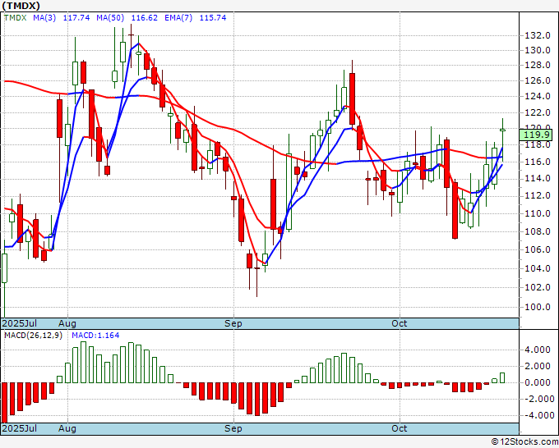Click Oct on the MACD panel axis
The width and height of the screenshot is (559, 448).
coord(400,428)
